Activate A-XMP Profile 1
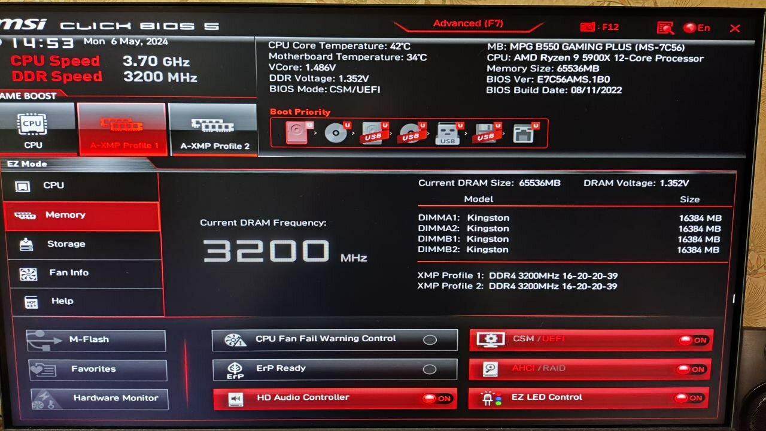Viewport: 766px width, 431px height. point(123,129)
